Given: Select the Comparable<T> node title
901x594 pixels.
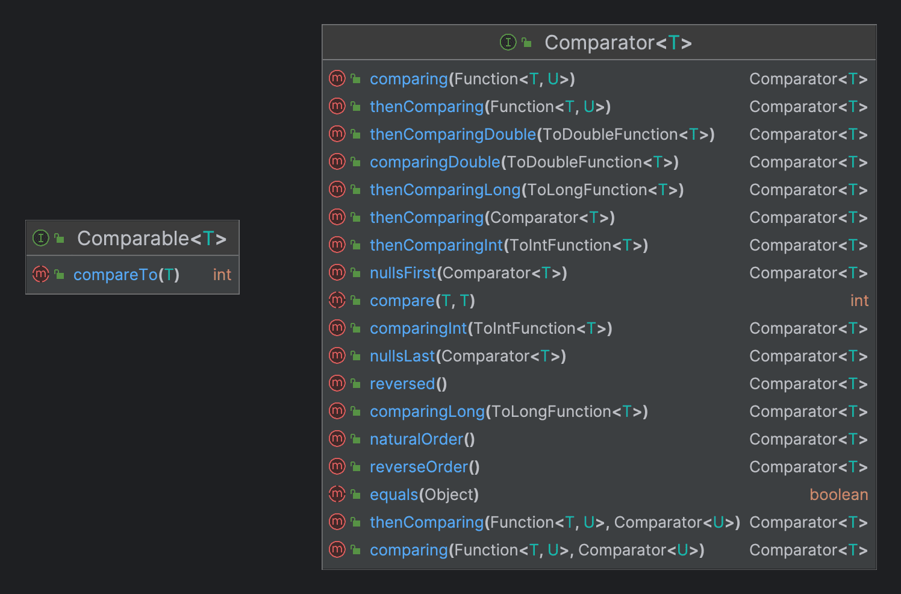Looking at the screenshot, I should click(x=151, y=239).
